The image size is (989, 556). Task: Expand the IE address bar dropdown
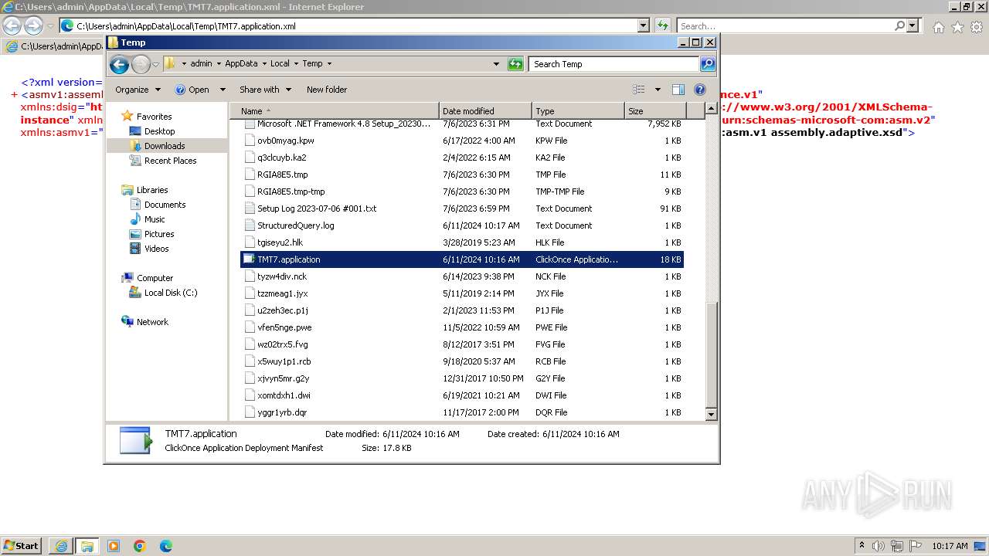[x=644, y=25]
